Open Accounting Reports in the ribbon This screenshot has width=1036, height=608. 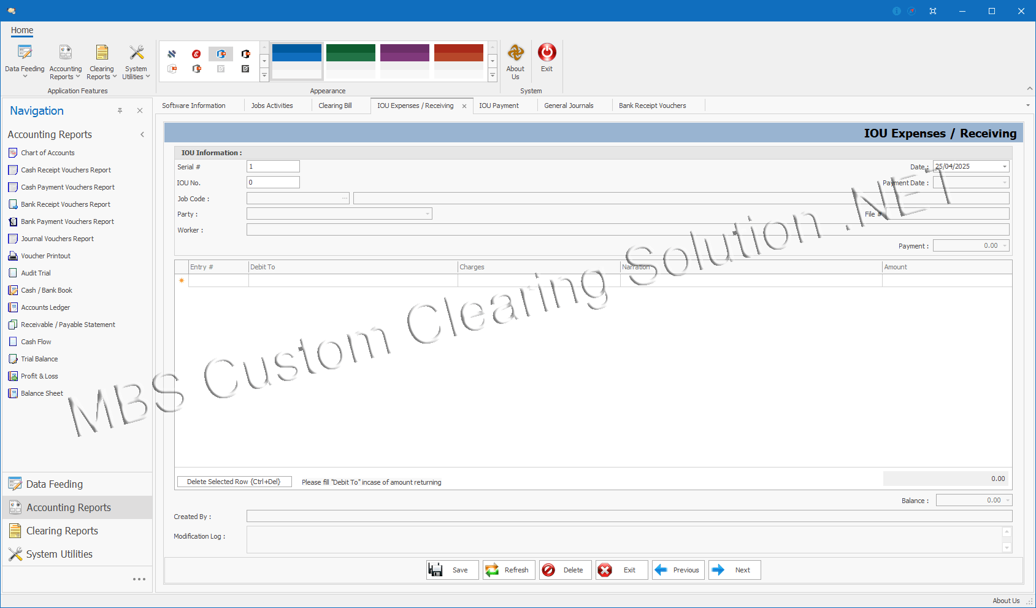pyautogui.click(x=65, y=61)
